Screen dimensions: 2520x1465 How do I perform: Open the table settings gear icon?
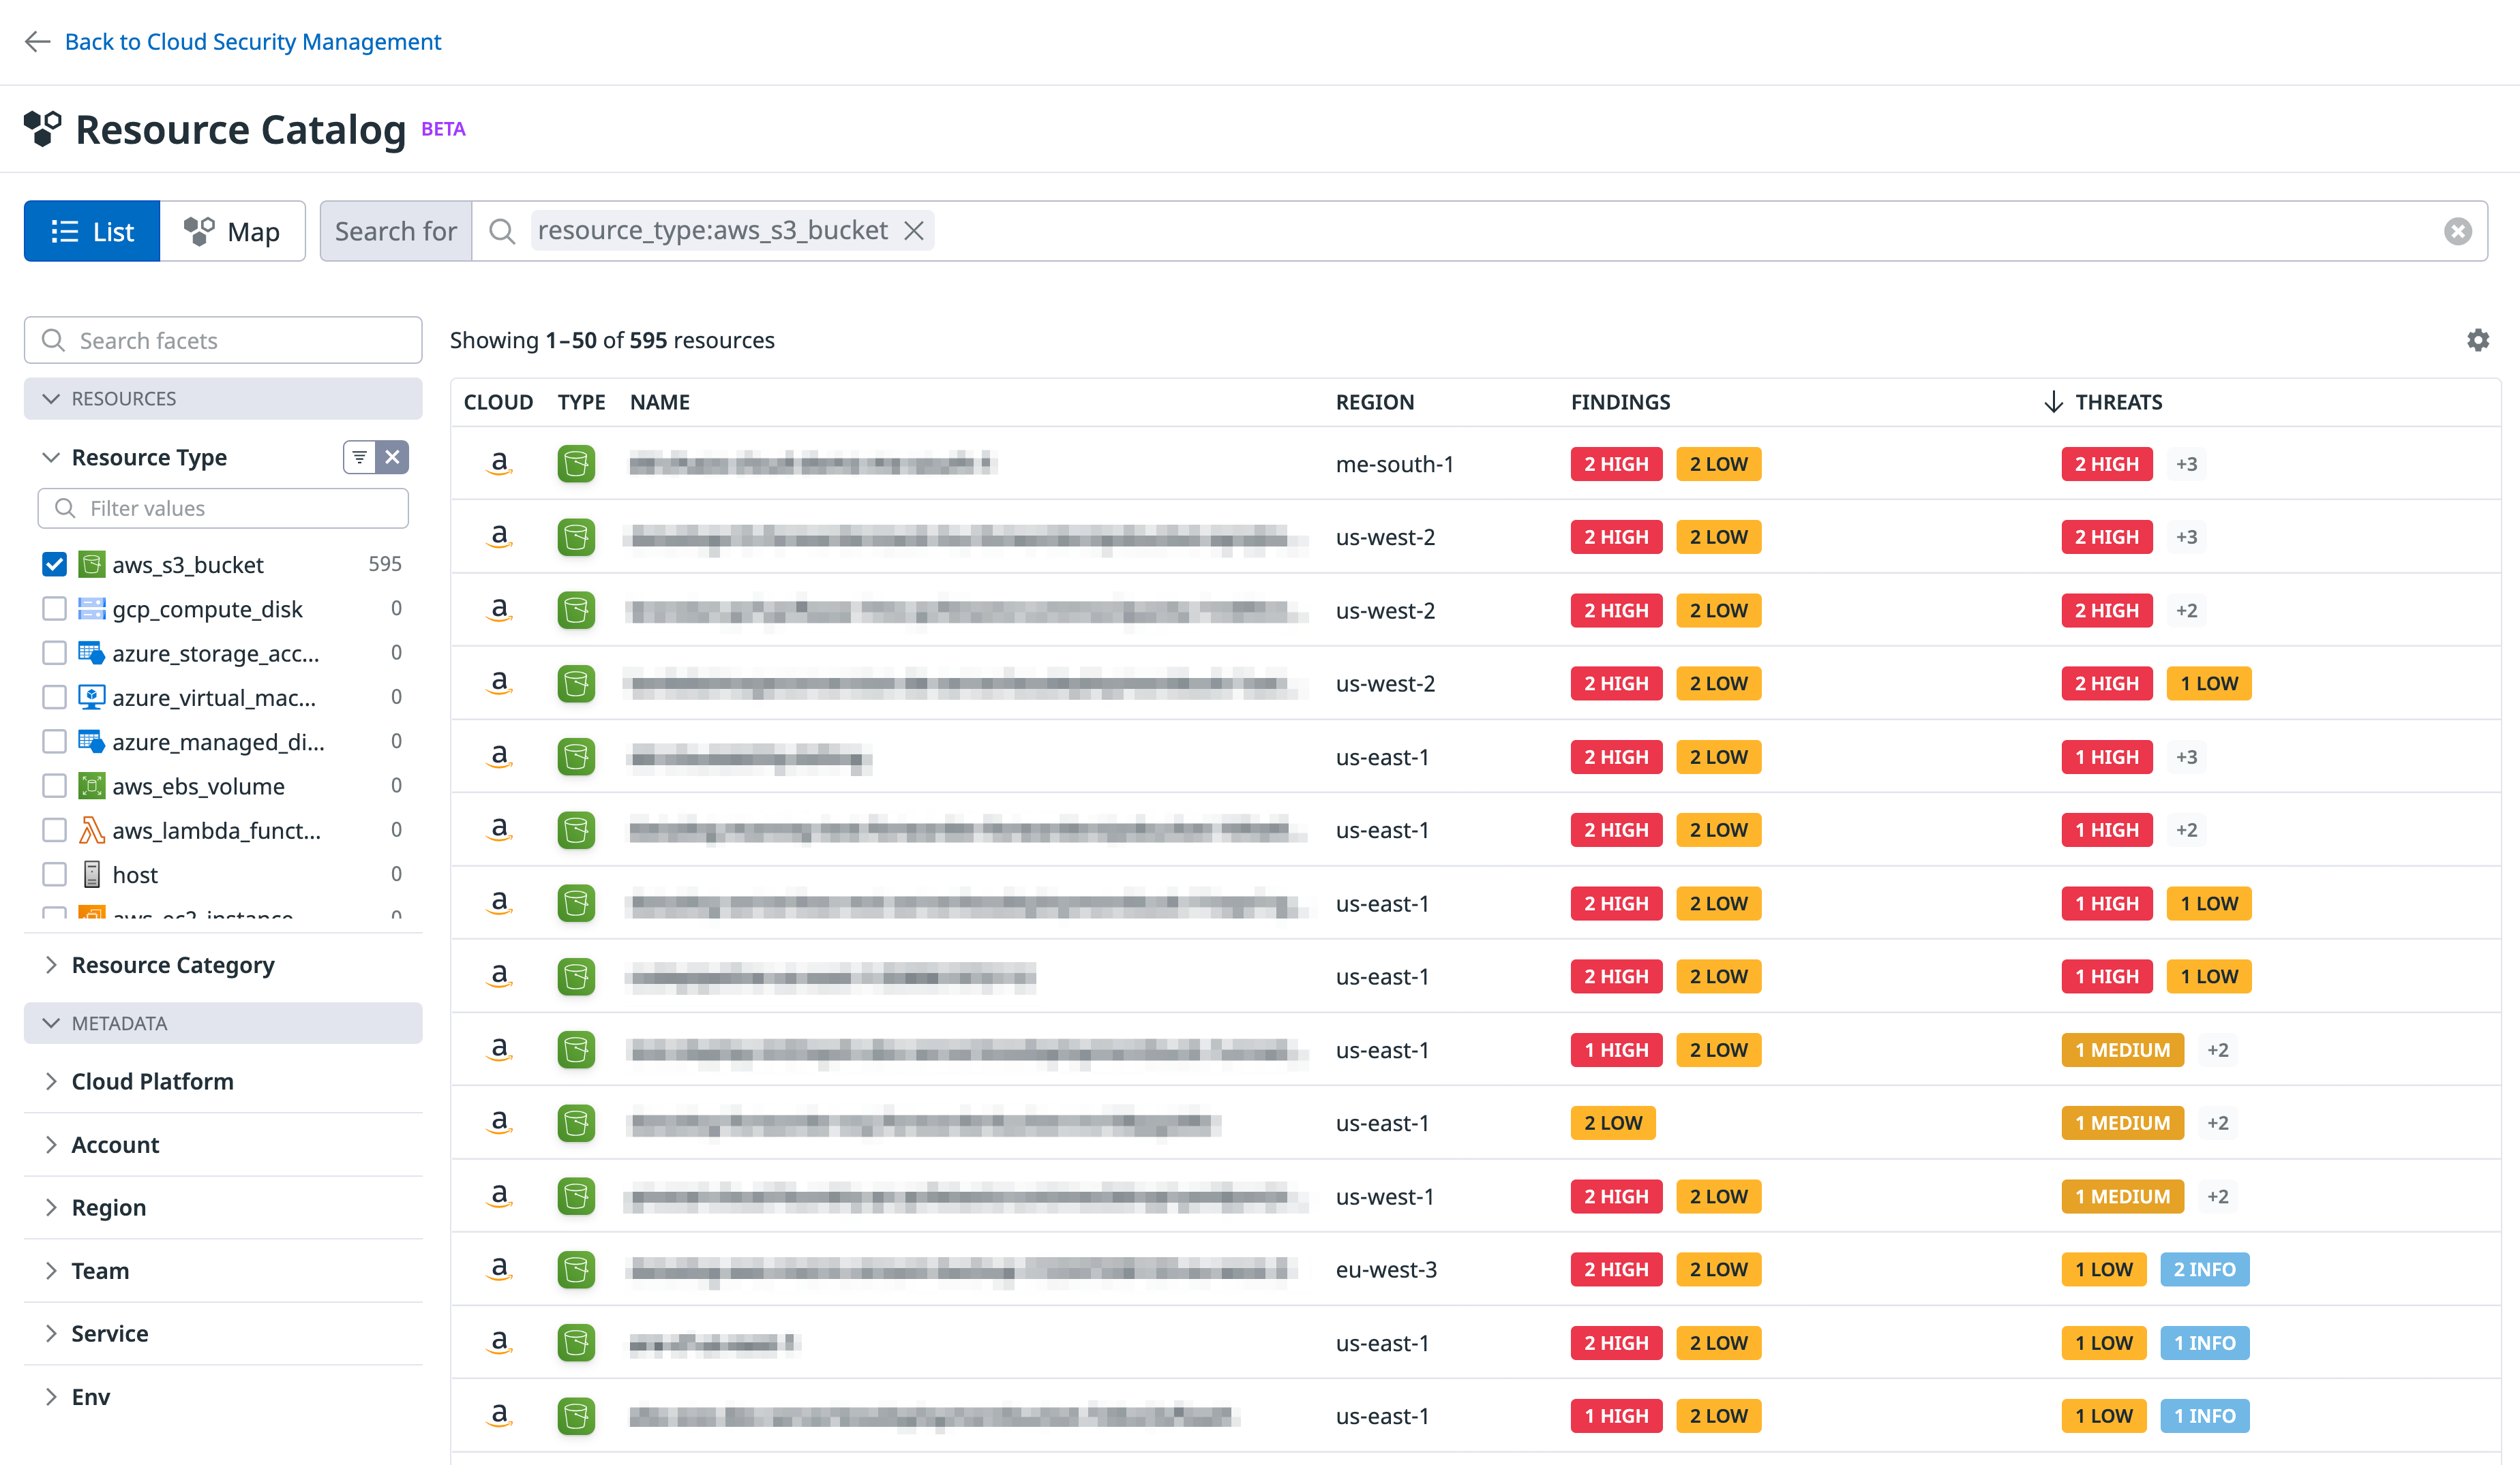(x=2478, y=340)
